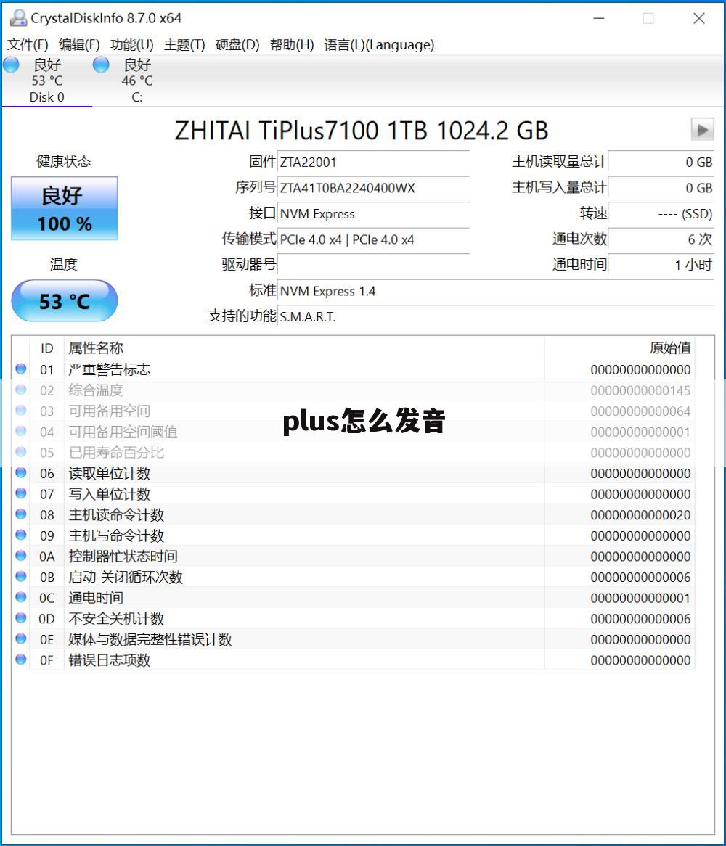Open the 帮助(H) menu
Viewport: 726px width, 846px height.
[292, 45]
